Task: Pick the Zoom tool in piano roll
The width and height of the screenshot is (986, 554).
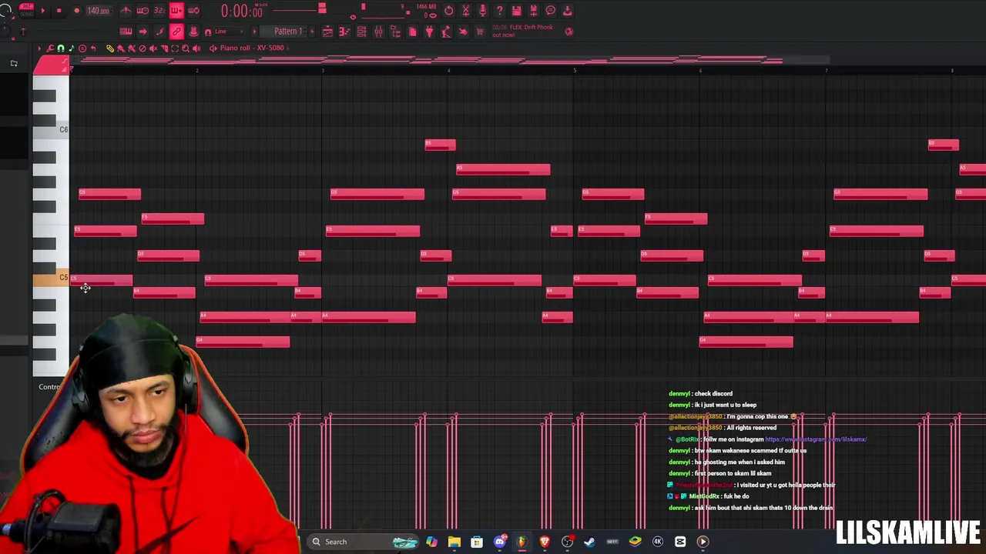Action: pos(186,48)
